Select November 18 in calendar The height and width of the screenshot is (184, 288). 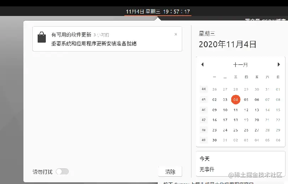[236, 120]
